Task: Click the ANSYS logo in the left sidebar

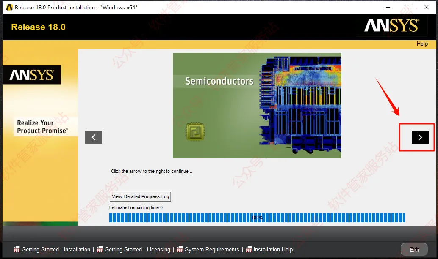Action: pyautogui.click(x=32, y=75)
